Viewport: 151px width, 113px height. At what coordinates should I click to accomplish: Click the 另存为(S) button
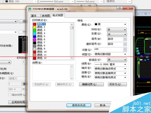tap(117, 84)
